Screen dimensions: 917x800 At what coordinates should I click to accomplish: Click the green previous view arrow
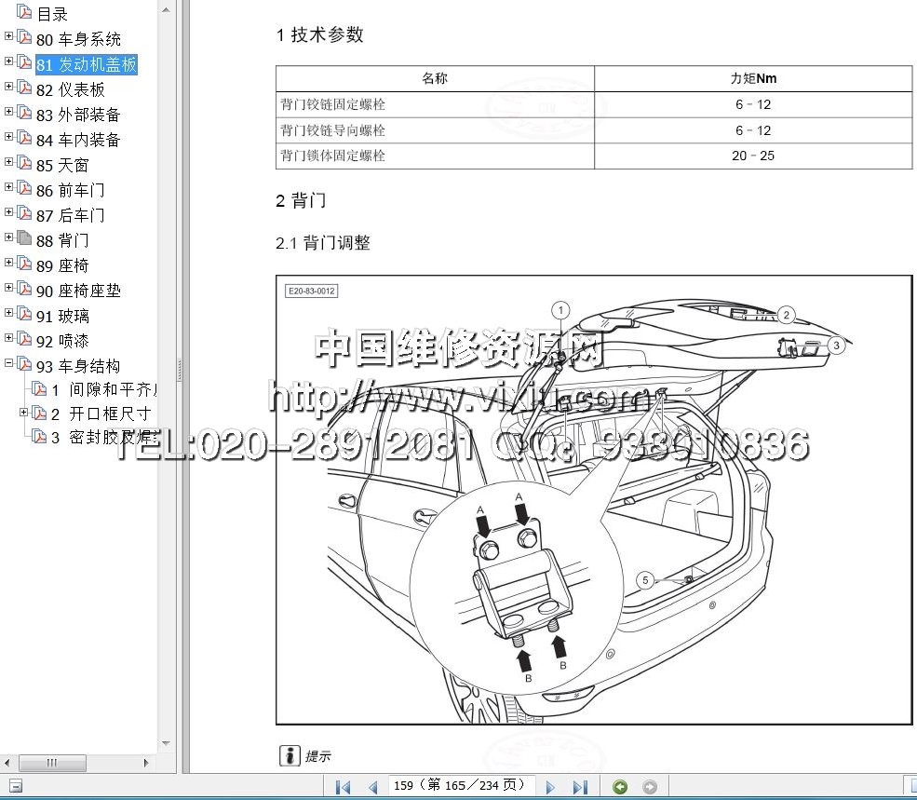click(x=620, y=787)
